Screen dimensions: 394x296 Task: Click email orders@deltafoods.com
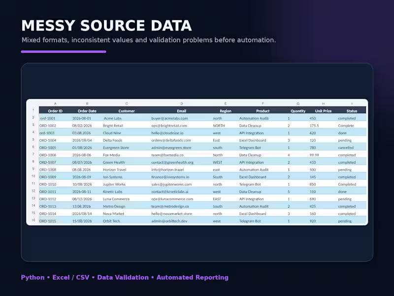point(171,140)
